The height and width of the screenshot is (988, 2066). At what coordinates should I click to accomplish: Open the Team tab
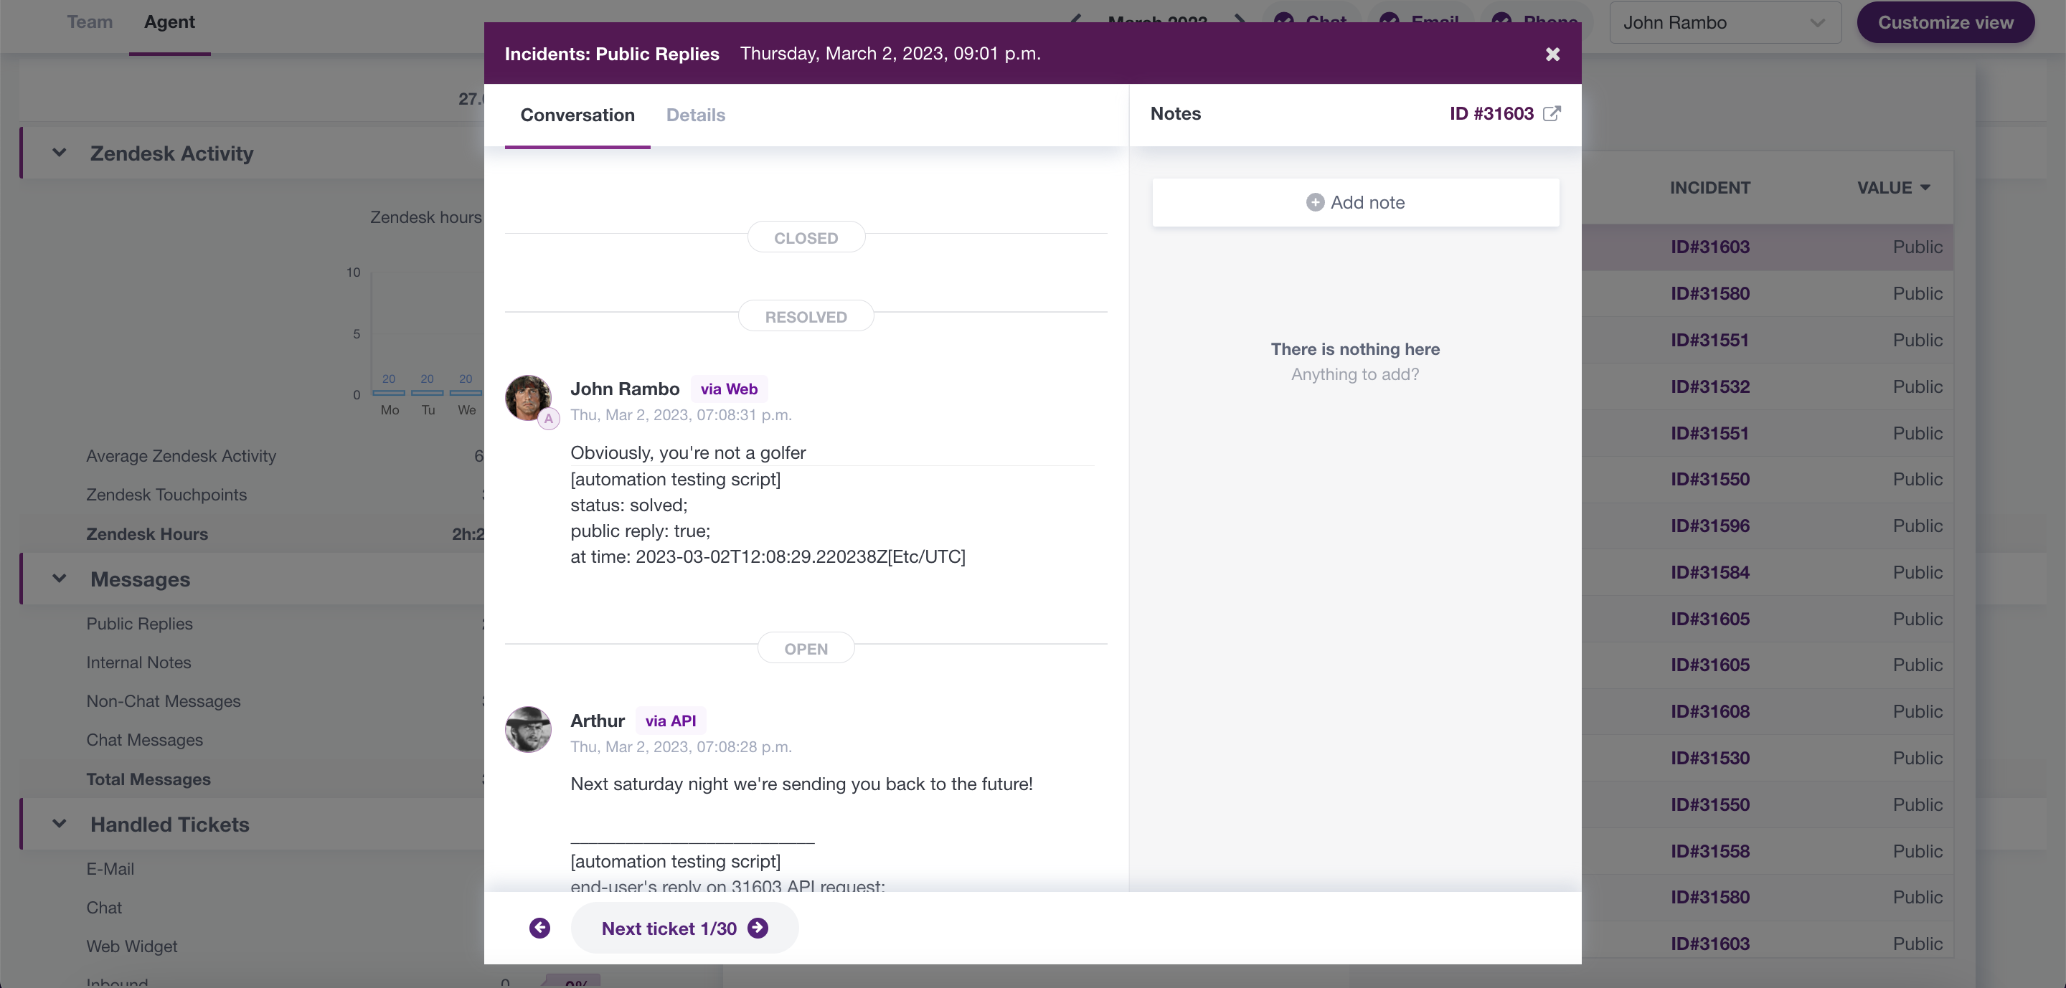90,22
